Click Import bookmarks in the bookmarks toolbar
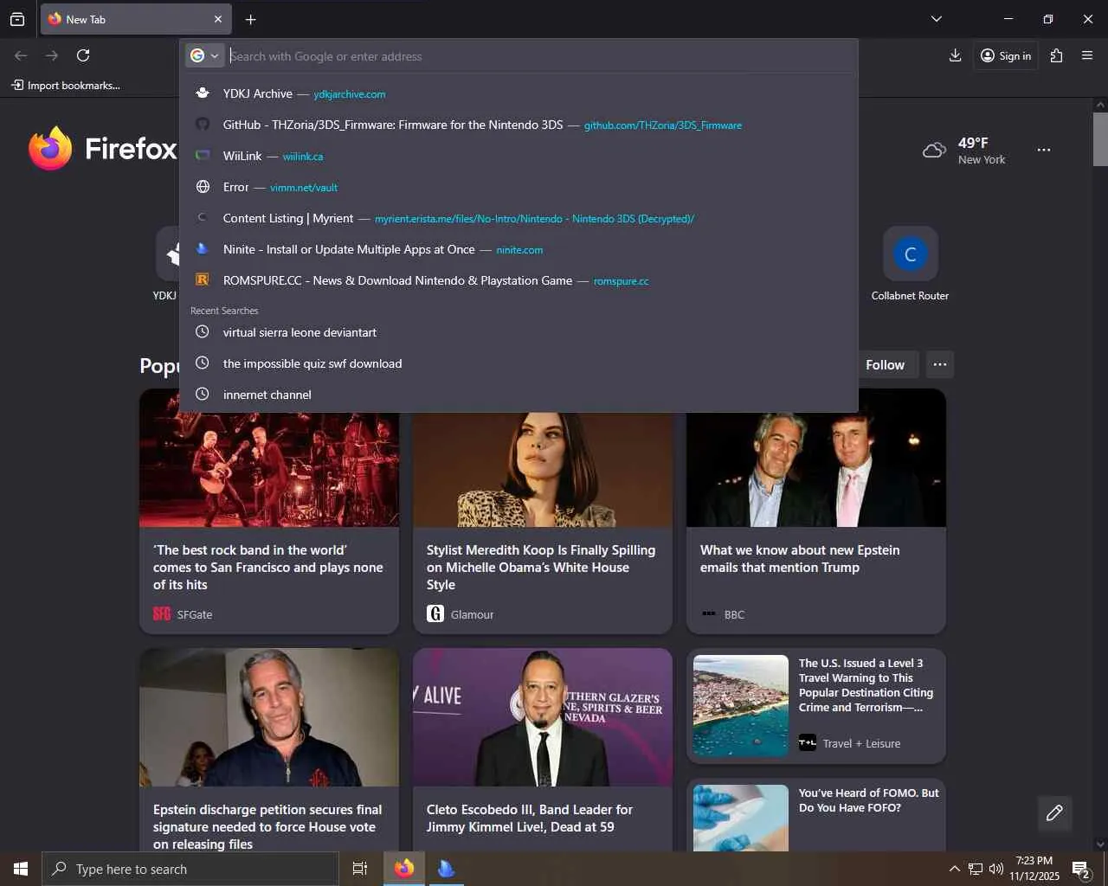The image size is (1108, 886). tap(66, 85)
